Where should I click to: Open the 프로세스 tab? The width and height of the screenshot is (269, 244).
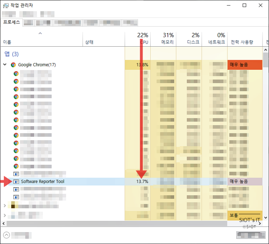point(12,22)
